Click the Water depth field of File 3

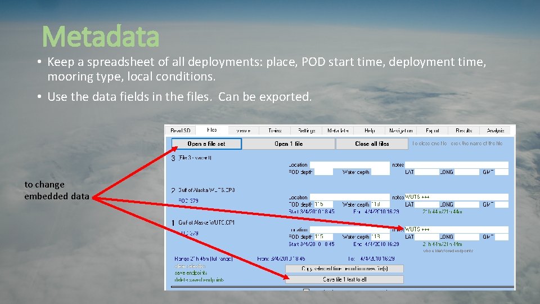coord(380,172)
